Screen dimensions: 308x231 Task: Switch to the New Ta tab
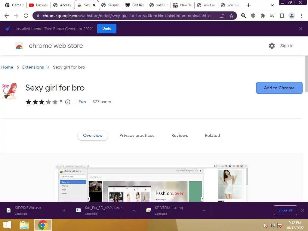[183, 5]
